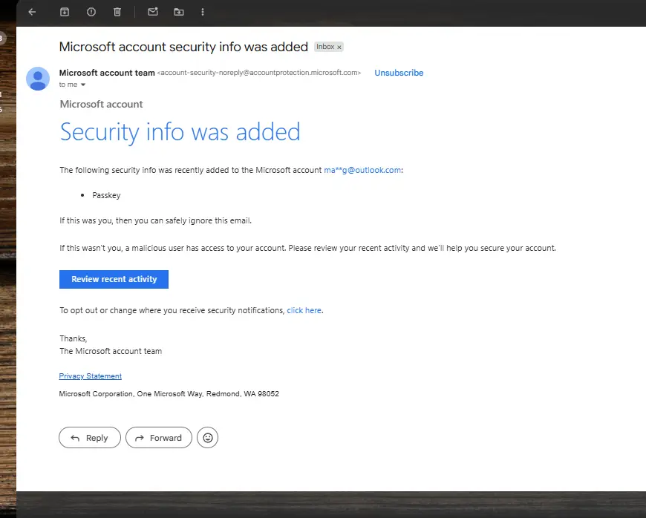
Task: Report this email as spam
Action: pyautogui.click(x=91, y=12)
